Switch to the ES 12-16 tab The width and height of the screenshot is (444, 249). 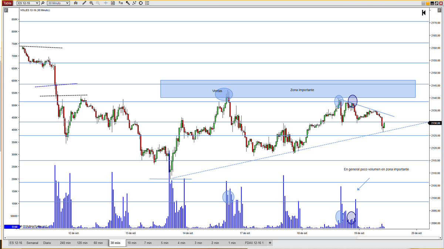point(16,243)
